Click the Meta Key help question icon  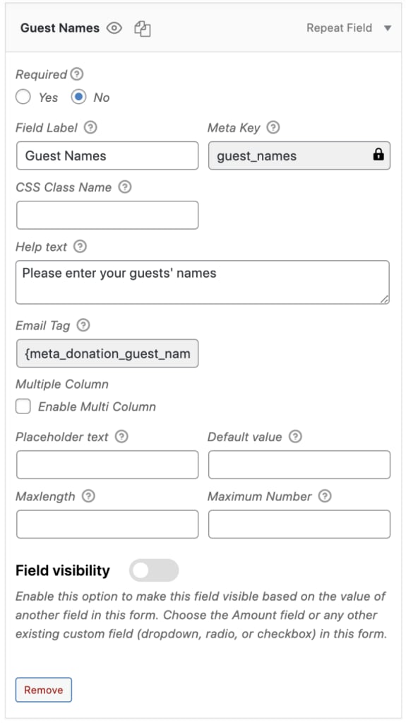[x=273, y=127]
